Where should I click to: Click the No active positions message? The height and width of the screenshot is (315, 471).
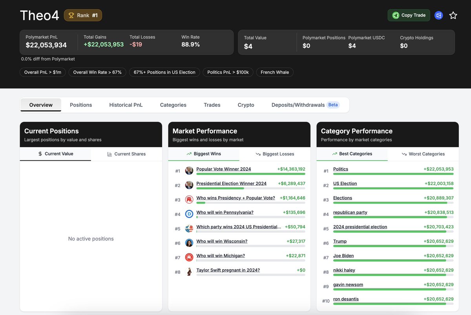pyautogui.click(x=91, y=239)
